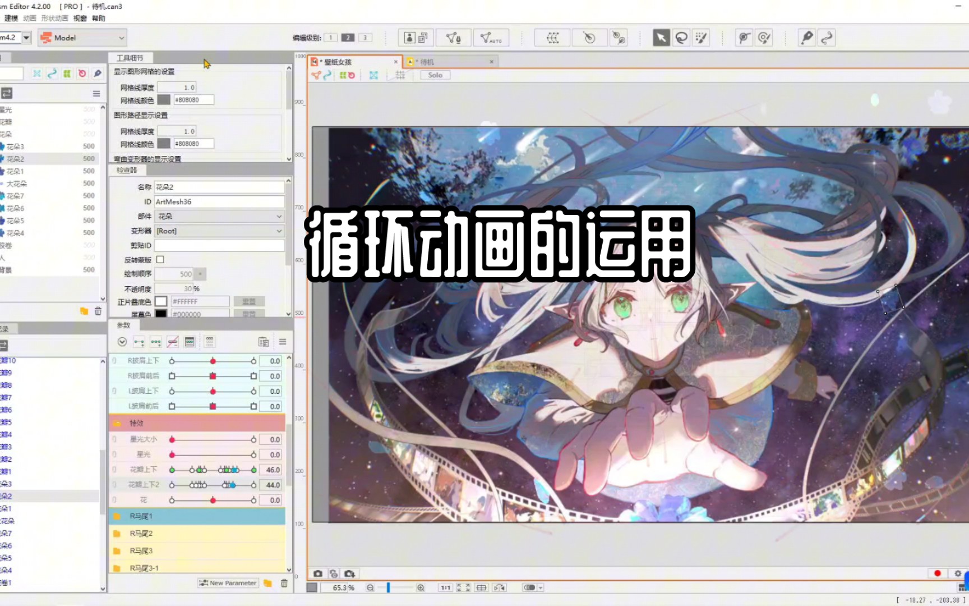Click the camera snapshot icon below canvas
The height and width of the screenshot is (606, 969).
point(318,573)
